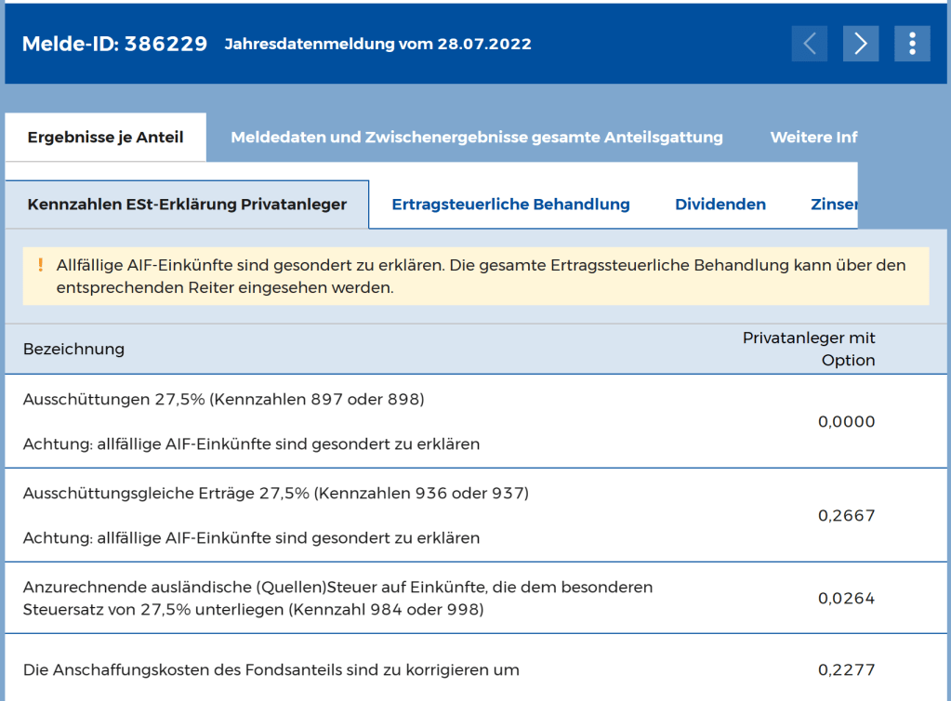Select the Ausschüttungsgleiche Erträge 27,5% row label
Screen dimensions: 951x701
[275, 493]
